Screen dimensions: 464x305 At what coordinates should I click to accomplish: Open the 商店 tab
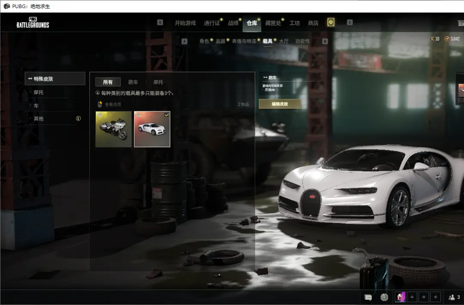313,23
